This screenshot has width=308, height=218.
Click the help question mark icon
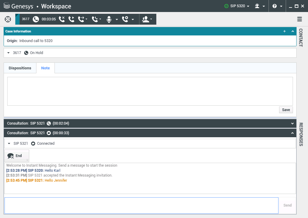point(275,6)
